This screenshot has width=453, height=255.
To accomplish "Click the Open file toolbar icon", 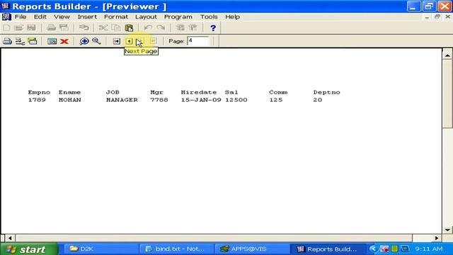I will click(19, 28).
